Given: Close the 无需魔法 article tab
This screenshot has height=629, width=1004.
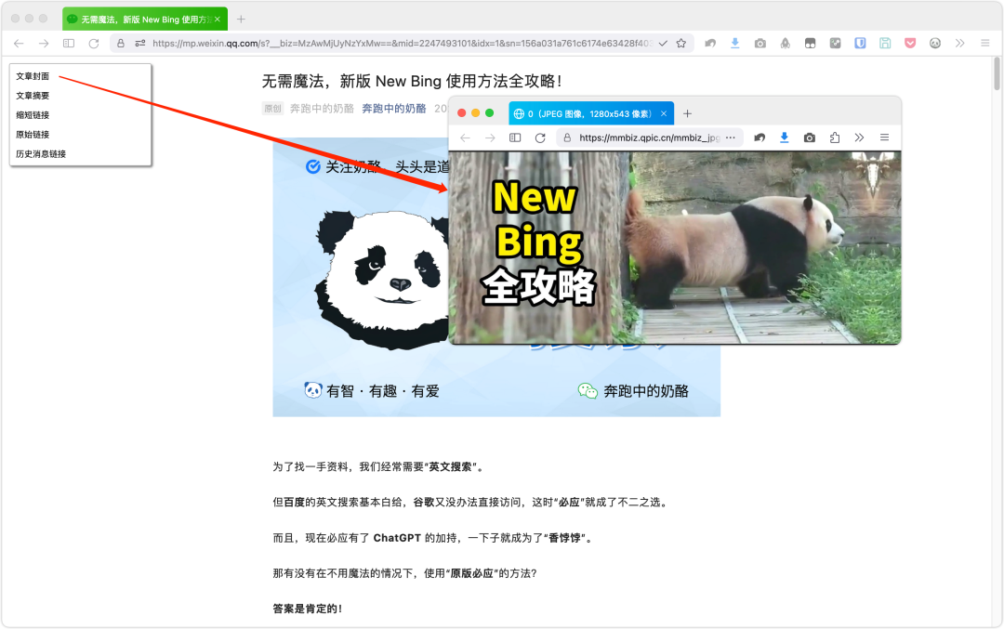Looking at the screenshot, I should (x=218, y=20).
